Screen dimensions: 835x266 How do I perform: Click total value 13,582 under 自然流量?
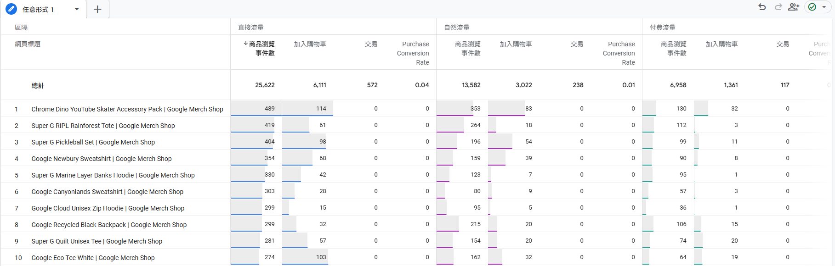471,85
